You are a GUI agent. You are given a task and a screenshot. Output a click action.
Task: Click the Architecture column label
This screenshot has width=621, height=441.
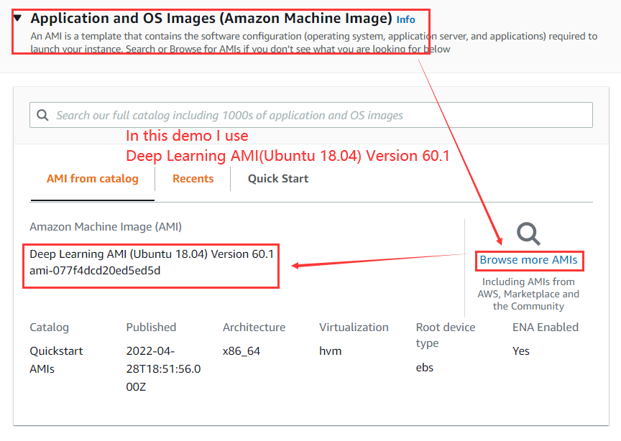254,328
